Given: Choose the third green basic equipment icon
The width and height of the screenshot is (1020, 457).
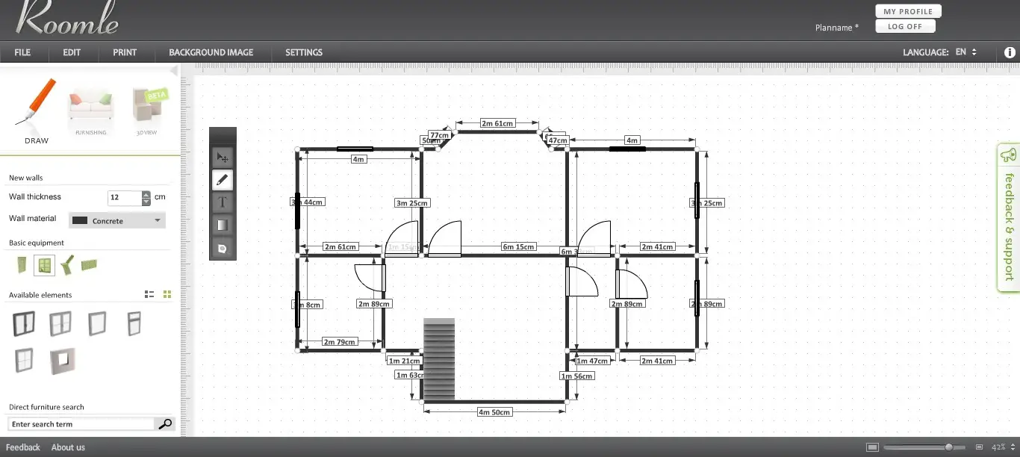Looking at the screenshot, I should 67,264.
